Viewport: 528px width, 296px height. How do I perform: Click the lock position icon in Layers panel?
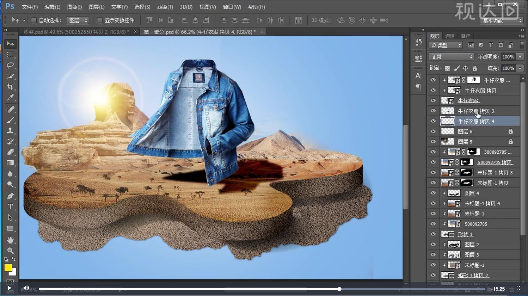click(x=465, y=68)
